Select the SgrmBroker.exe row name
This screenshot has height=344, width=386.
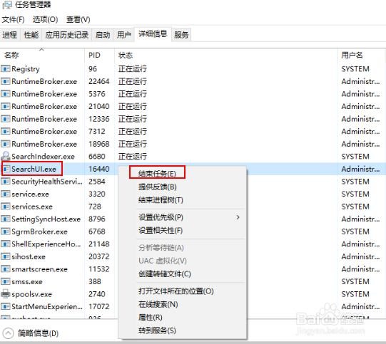pos(39,231)
